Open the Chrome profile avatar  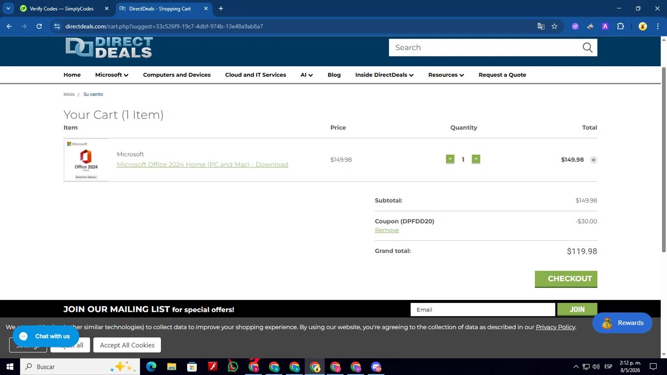pyautogui.click(x=643, y=26)
